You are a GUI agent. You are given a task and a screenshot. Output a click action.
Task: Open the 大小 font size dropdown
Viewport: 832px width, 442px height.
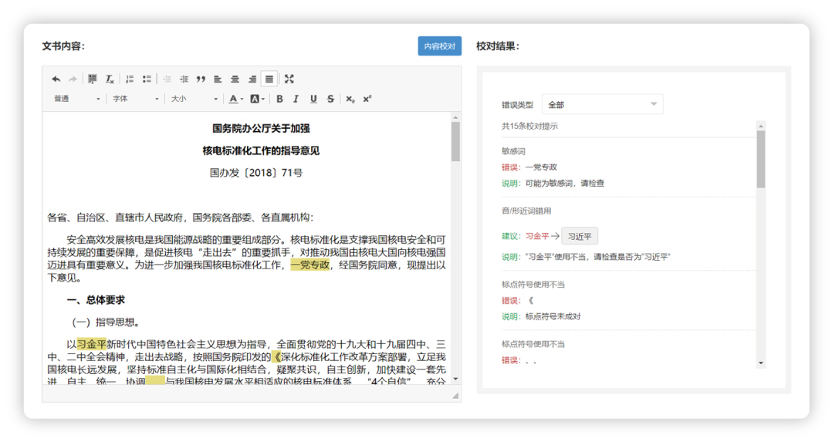pos(194,99)
